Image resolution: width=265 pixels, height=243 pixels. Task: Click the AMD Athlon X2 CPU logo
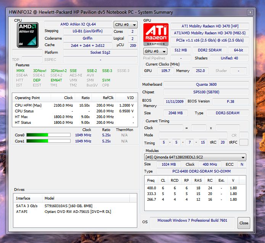[x=27, y=35]
